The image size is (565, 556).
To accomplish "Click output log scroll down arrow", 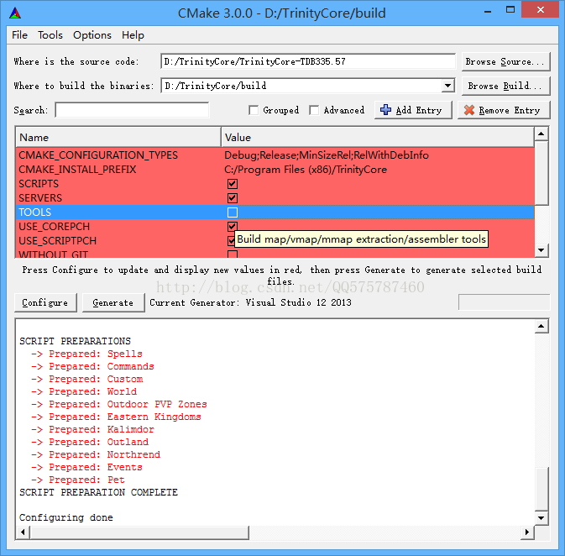I will tap(541, 518).
